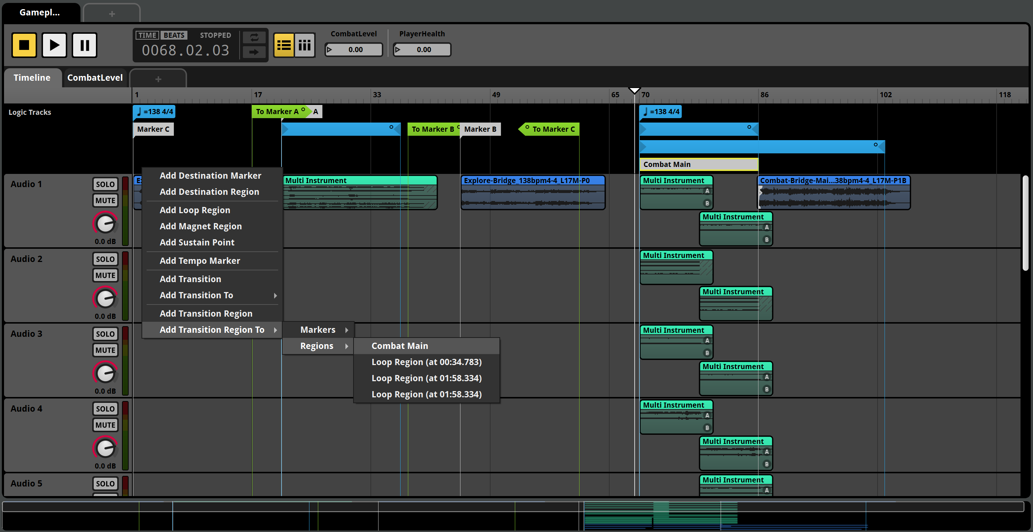Image resolution: width=1033 pixels, height=532 pixels.
Task: Switch the display to BEATS mode
Action: [174, 35]
